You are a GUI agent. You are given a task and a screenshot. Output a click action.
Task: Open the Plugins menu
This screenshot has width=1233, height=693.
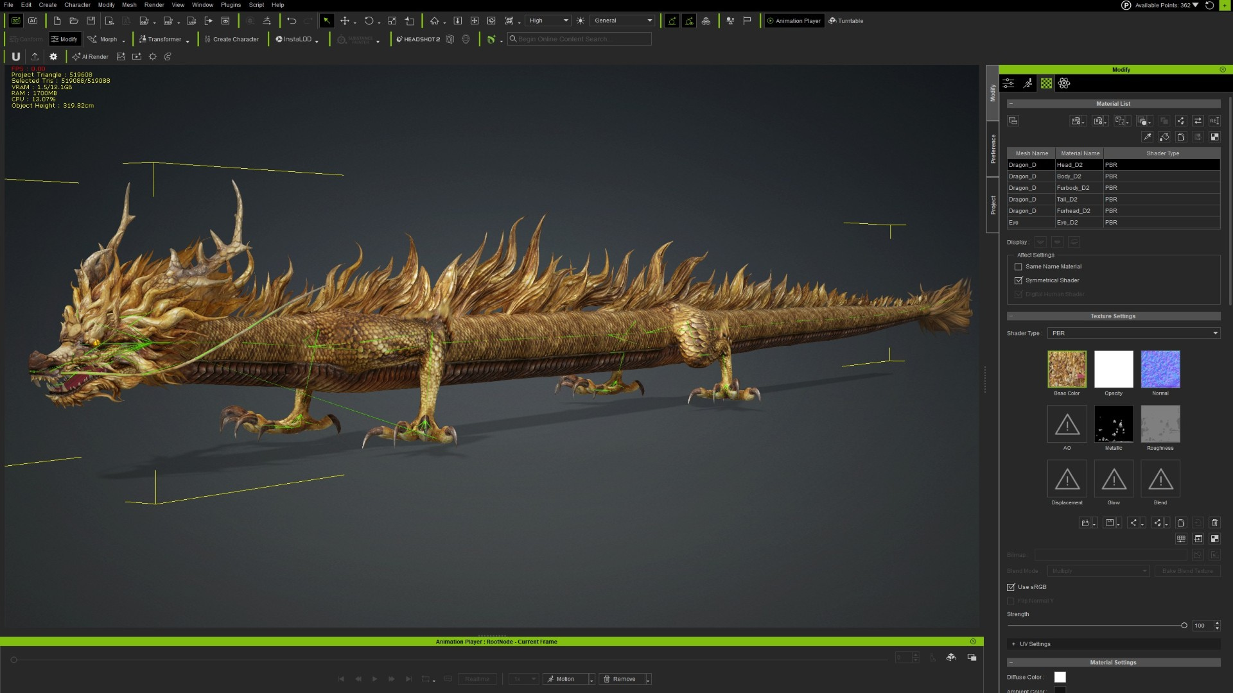pos(231,4)
